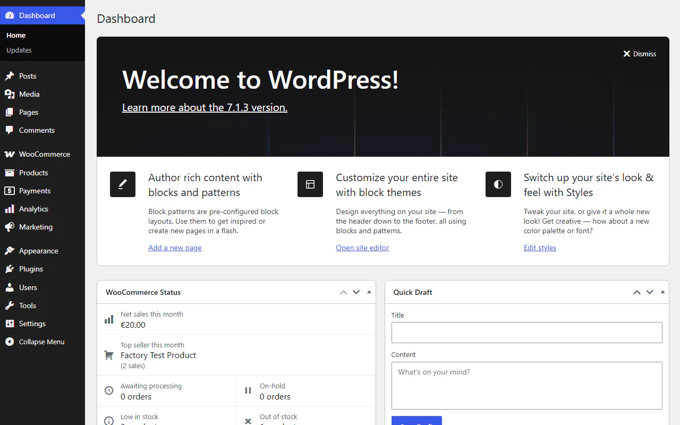Follow the 'Add a new page' link

point(175,248)
